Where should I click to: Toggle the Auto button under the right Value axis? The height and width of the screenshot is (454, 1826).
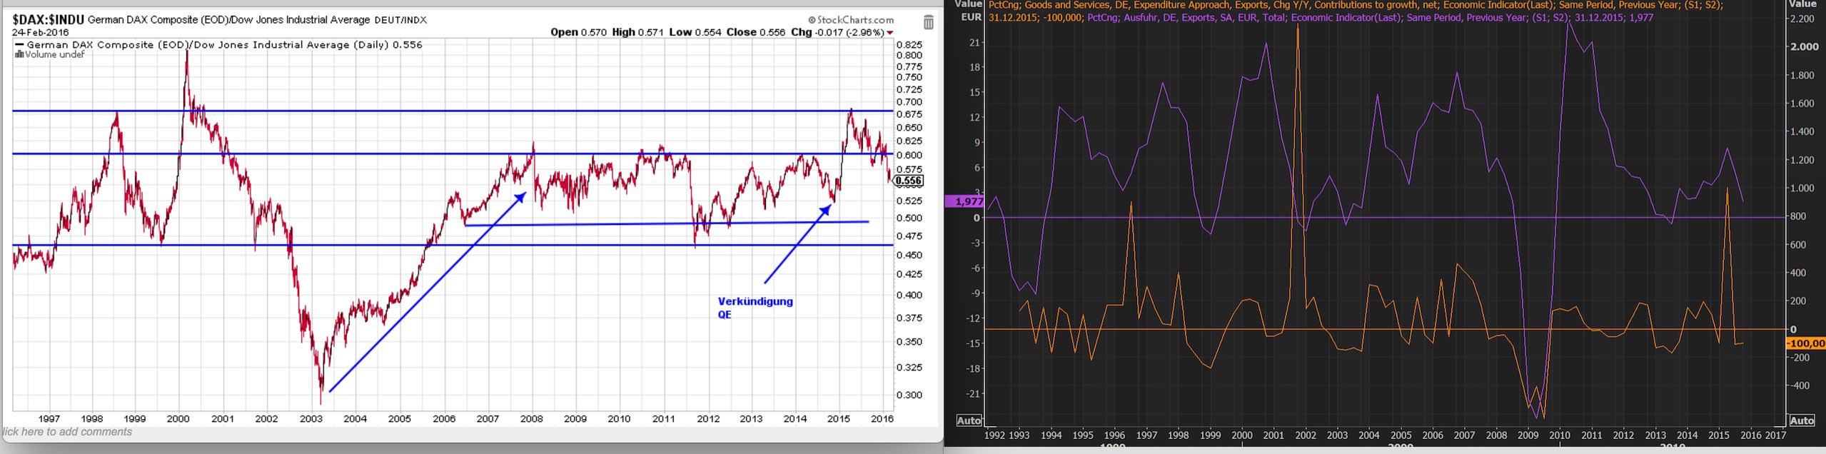click(x=1802, y=420)
